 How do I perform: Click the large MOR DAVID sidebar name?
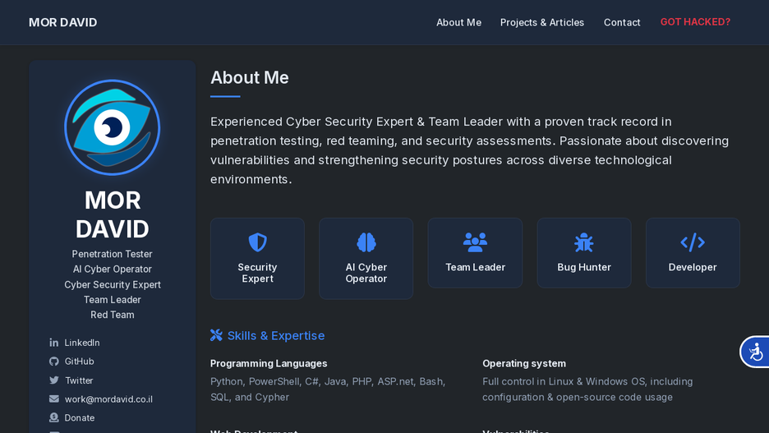coord(113,214)
